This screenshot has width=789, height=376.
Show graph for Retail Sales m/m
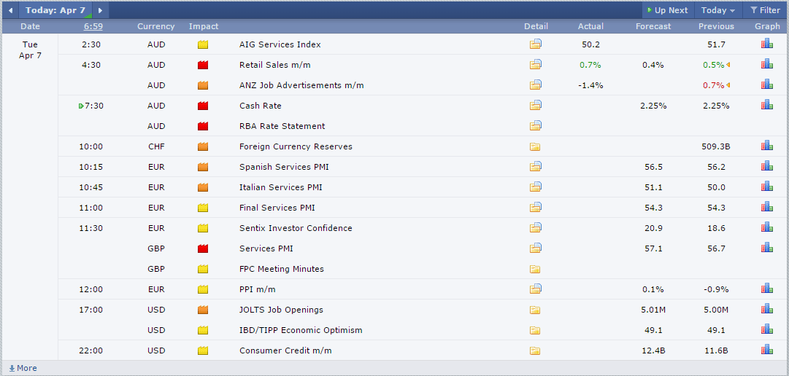[767, 64]
